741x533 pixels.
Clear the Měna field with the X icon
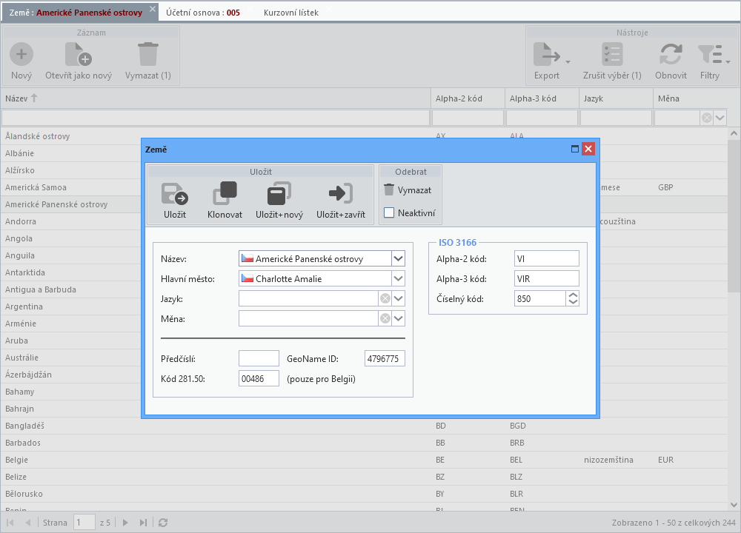[x=385, y=318]
